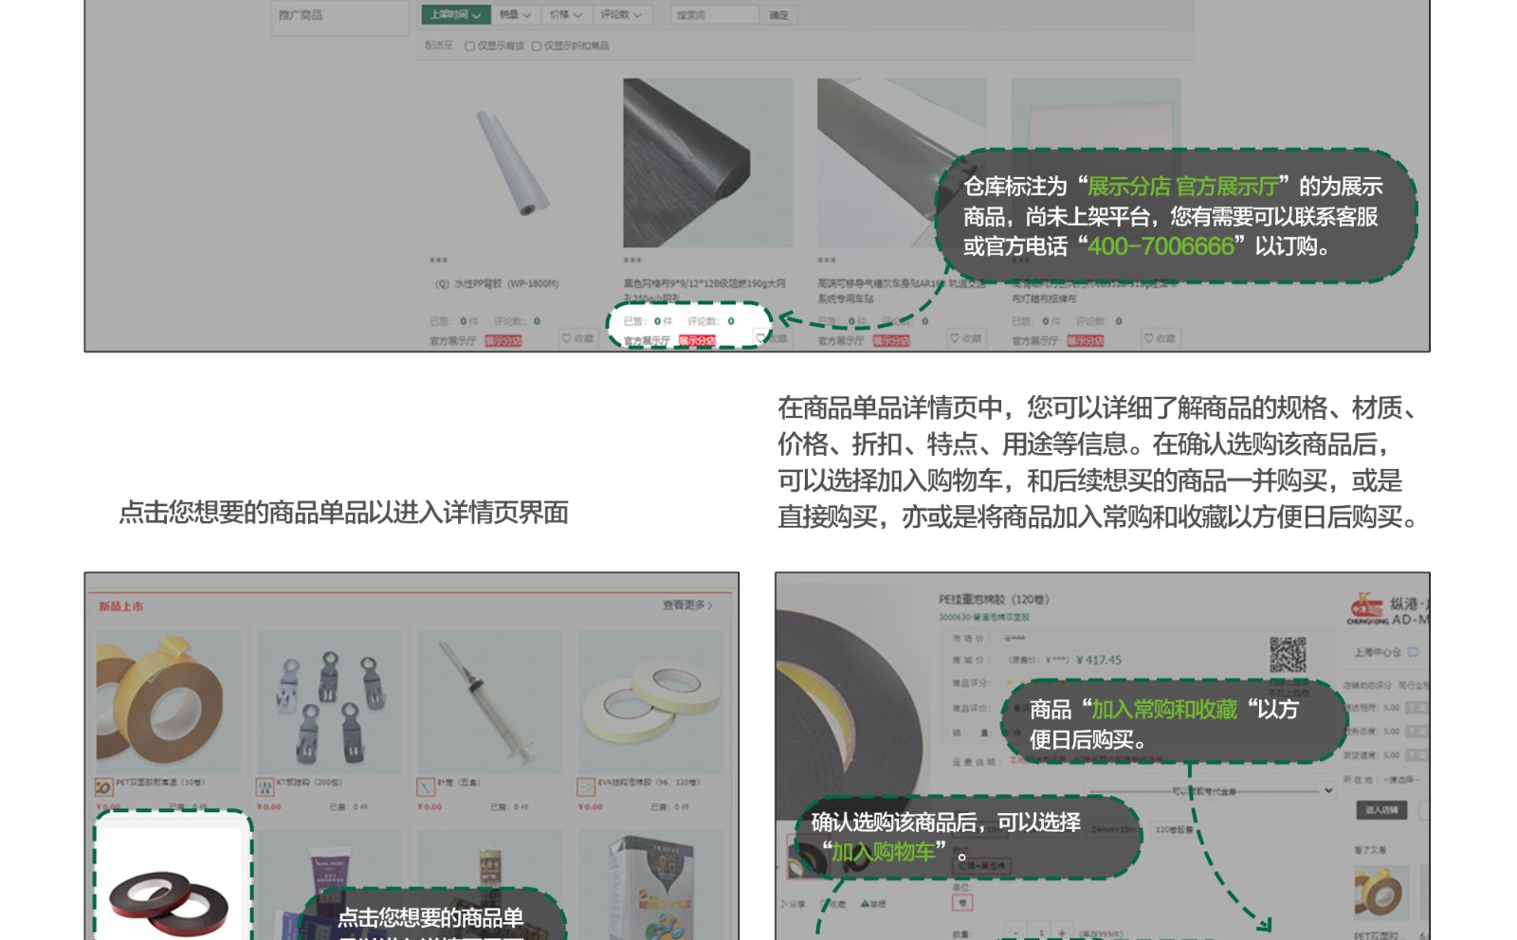Click the small brand icon beside EVA挂钩泡棉胶
Viewport: 1517px width, 940px height.
coord(586,787)
